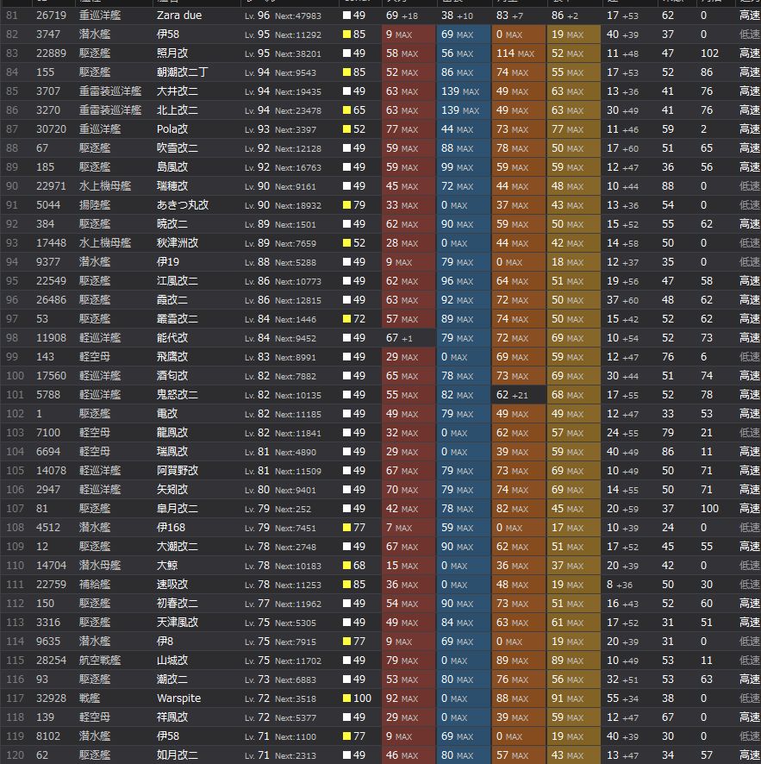The image size is (761, 764).
Task: Click ship ID 28254
Action: pos(51,661)
